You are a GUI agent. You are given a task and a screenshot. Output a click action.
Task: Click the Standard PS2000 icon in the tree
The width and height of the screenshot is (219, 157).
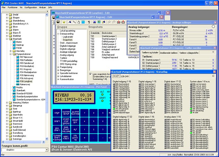(x=14, y=94)
